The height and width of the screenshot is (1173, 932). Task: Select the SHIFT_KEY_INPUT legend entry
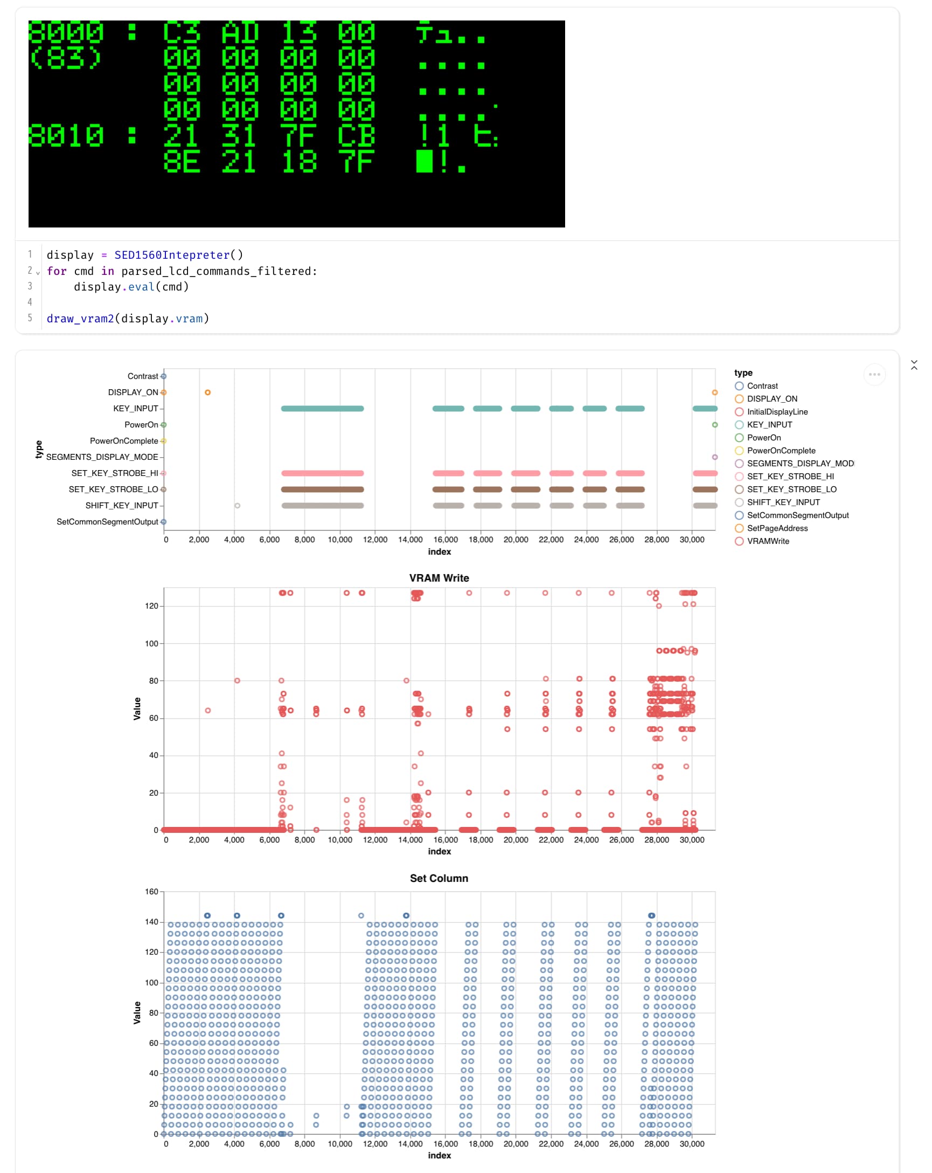[x=777, y=502]
